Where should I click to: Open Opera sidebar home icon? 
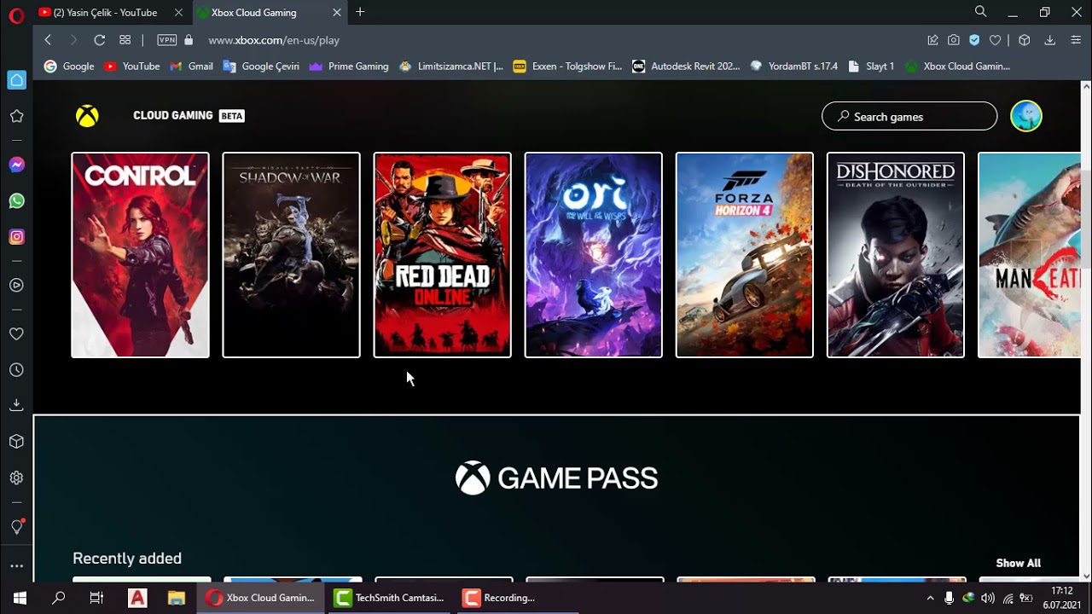(x=16, y=80)
